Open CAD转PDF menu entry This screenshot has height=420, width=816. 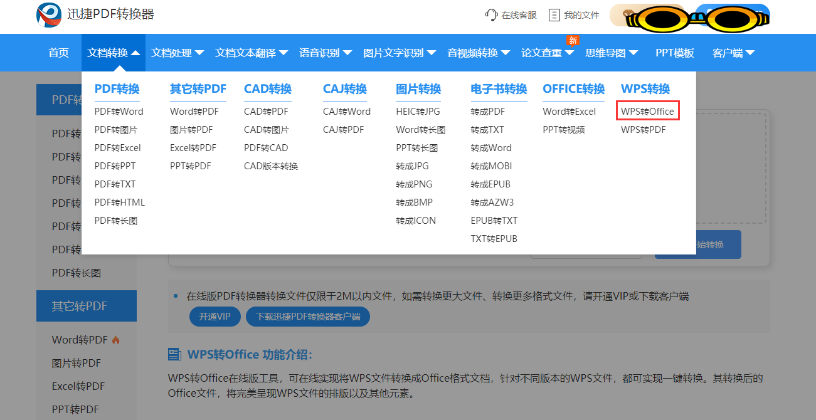pyautogui.click(x=266, y=112)
